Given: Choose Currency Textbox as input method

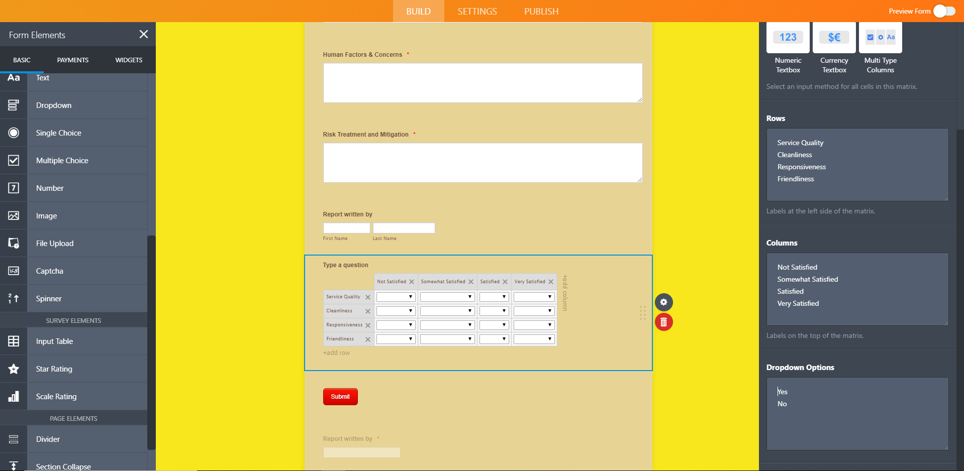Looking at the screenshot, I should tap(834, 37).
